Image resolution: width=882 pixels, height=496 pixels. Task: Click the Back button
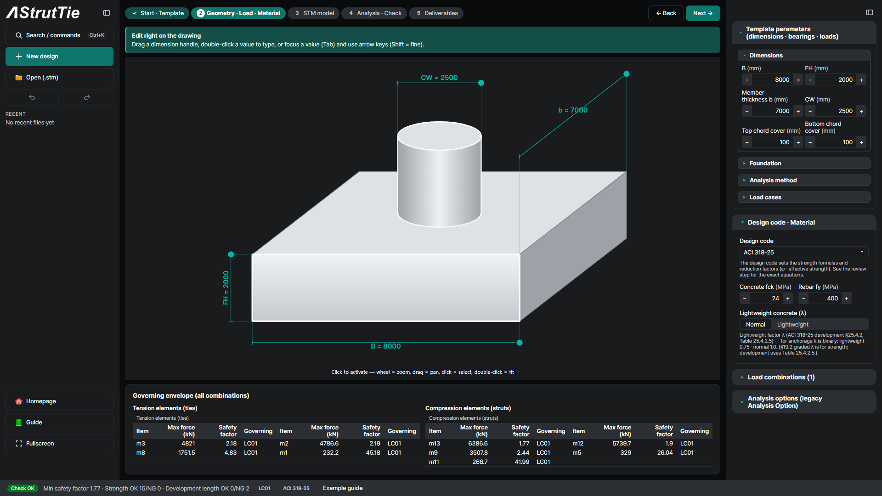pyautogui.click(x=666, y=13)
